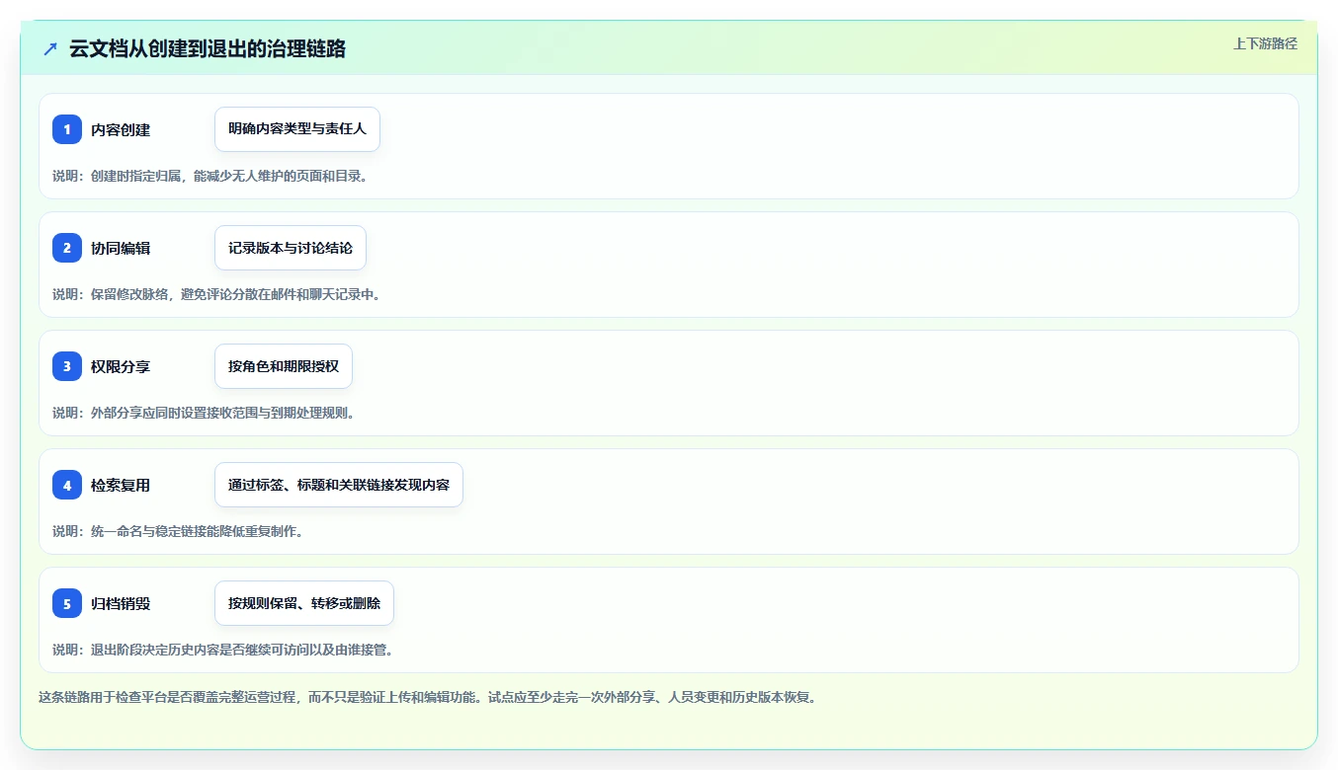Click the footer paragraph starting 这条链路用于检查
The height and width of the screenshot is (770, 1338).
pyautogui.click(x=428, y=697)
